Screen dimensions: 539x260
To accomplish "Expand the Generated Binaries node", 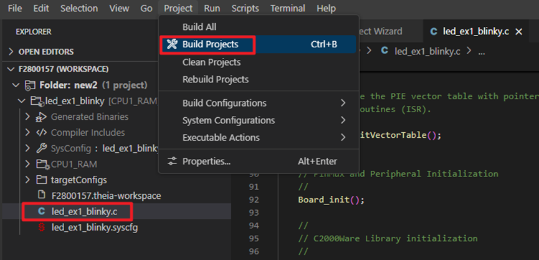I will tap(27, 117).
